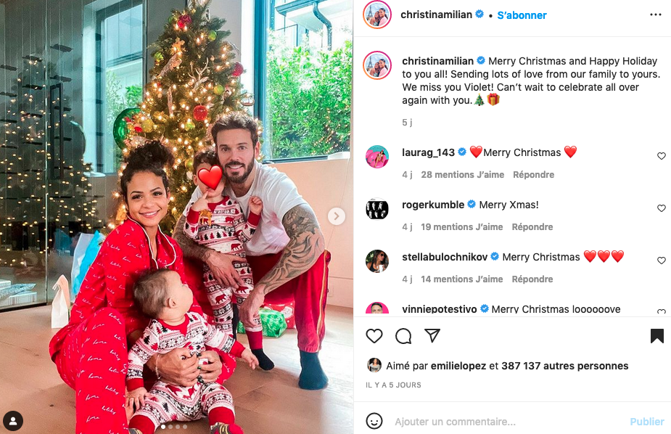Select second carousel dot indicator
671x434 pixels.
pos(170,427)
